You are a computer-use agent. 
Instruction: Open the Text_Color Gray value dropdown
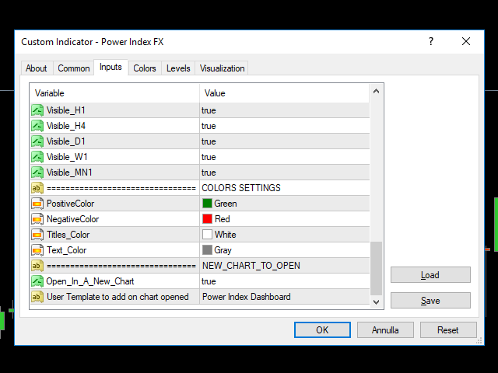click(283, 250)
